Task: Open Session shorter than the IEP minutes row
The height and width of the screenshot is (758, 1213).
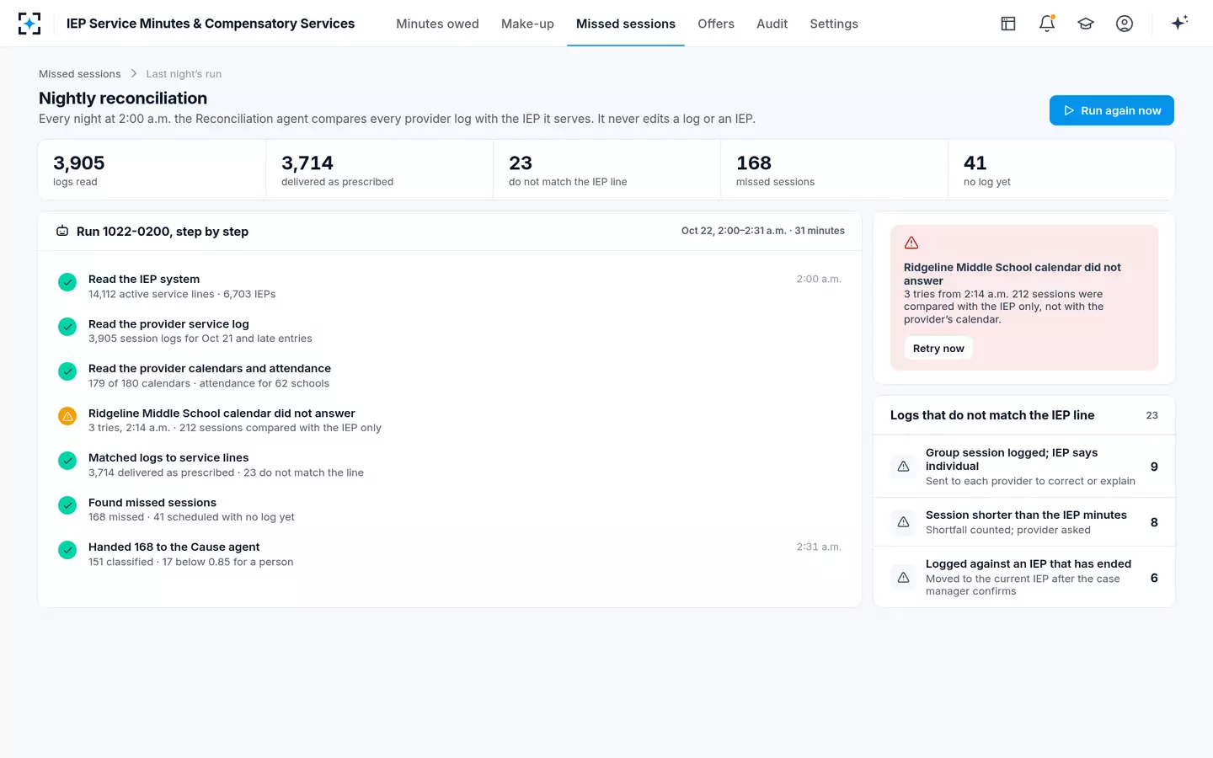Action: pyautogui.click(x=1024, y=522)
